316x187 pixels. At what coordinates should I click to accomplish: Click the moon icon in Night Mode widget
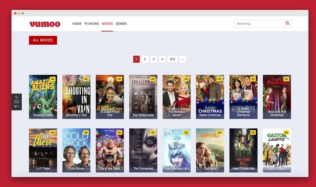pyautogui.click(x=16, y=97)
